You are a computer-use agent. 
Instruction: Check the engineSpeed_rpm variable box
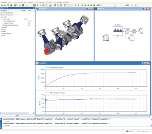[x=3, y=21]
